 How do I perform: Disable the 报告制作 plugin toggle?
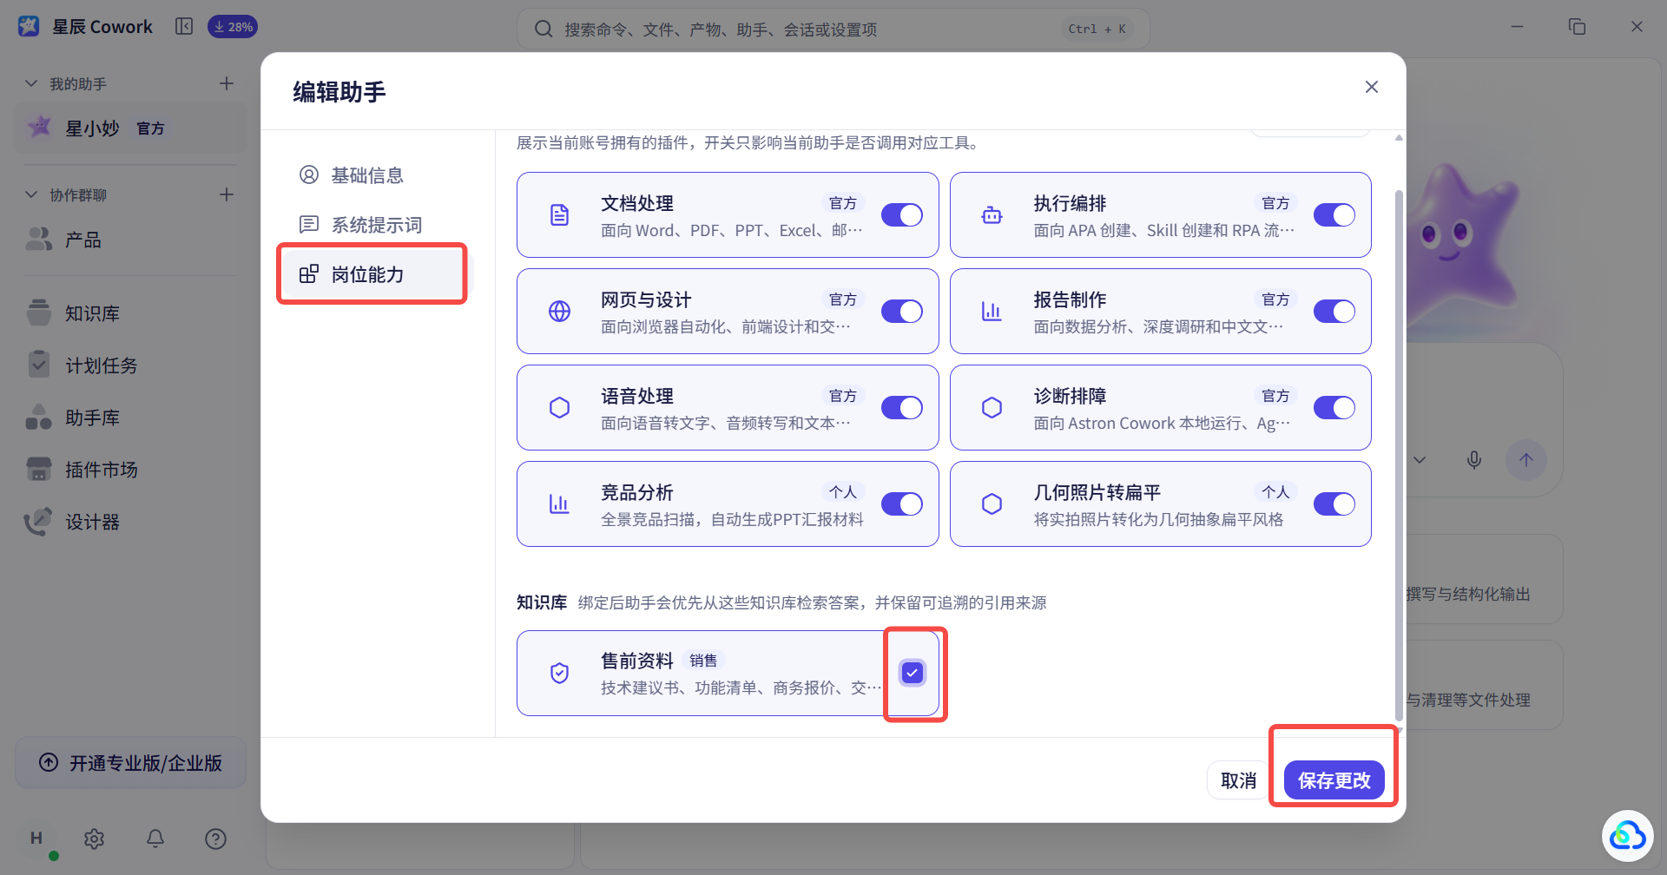pyautogui.click(x=1334, y=312)
